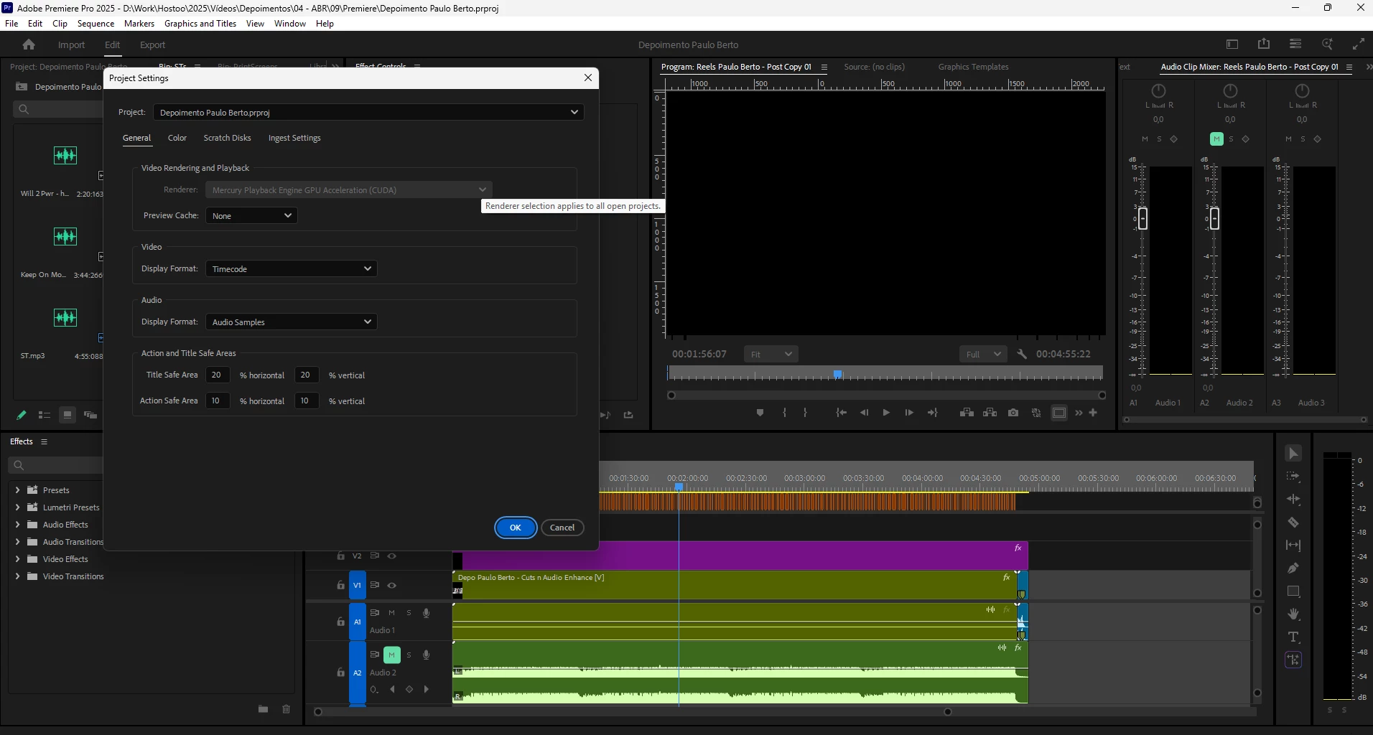Open the Export workspace

tap(152, 45)
